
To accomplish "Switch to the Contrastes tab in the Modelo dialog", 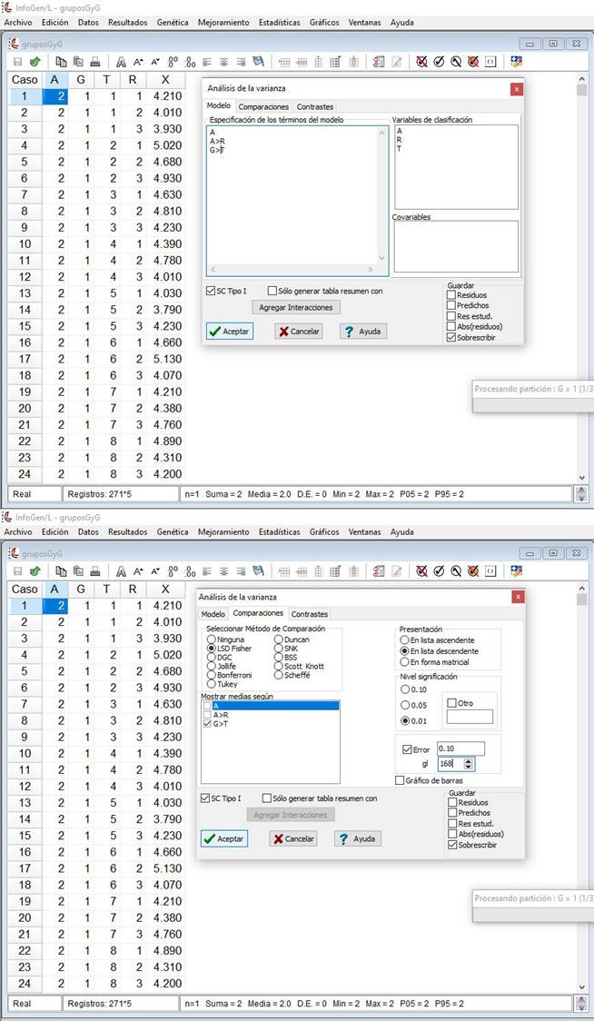I will [314, 107].
